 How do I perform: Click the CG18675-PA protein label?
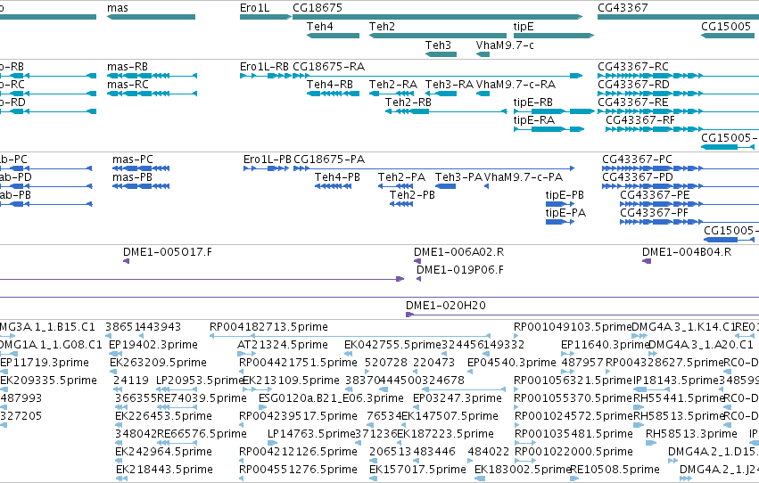pos(329,160)
